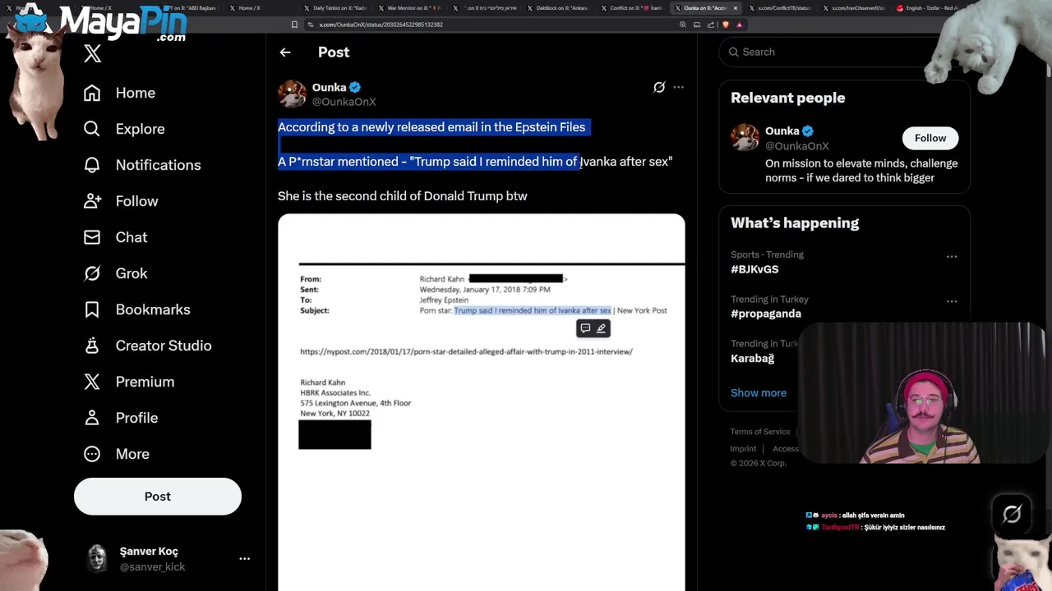The width and height of the screenshot is (1052, 591).
Task: Switch to the Daily Türkist browser tab
Action: [335, 7]
